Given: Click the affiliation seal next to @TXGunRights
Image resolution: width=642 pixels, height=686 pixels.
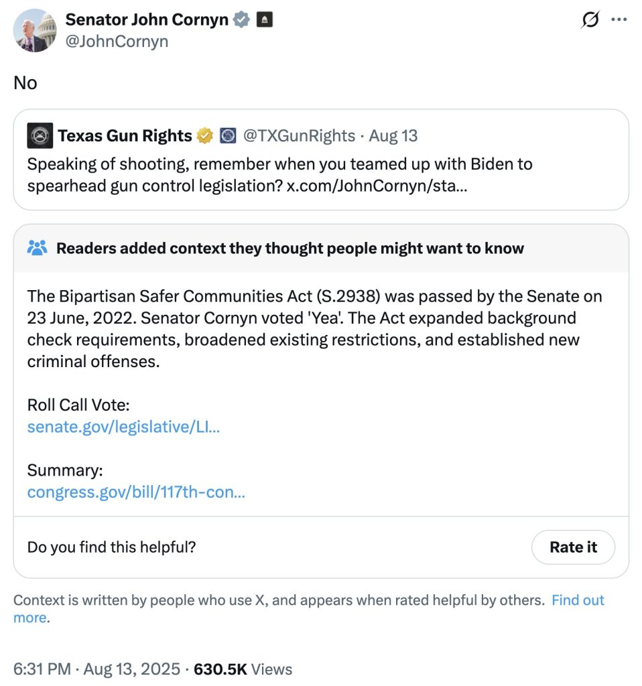Looking at the screenshot, I should pos(229,136).
